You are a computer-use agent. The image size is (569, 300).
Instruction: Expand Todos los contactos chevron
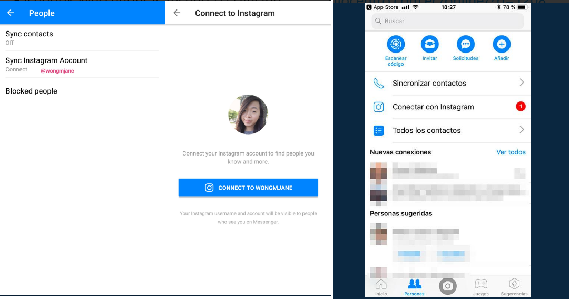tap(522, 130)
